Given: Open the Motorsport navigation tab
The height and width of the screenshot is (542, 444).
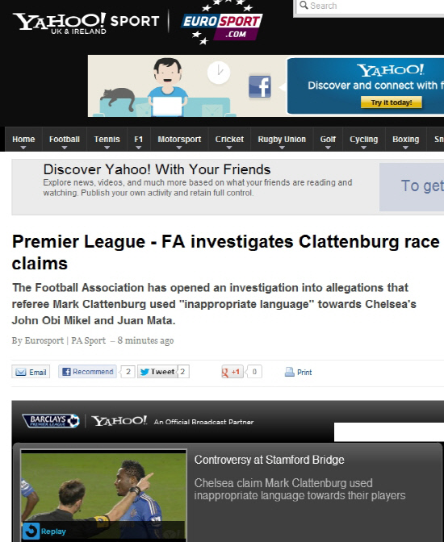Looking at the screenshot, I should 179,140.
